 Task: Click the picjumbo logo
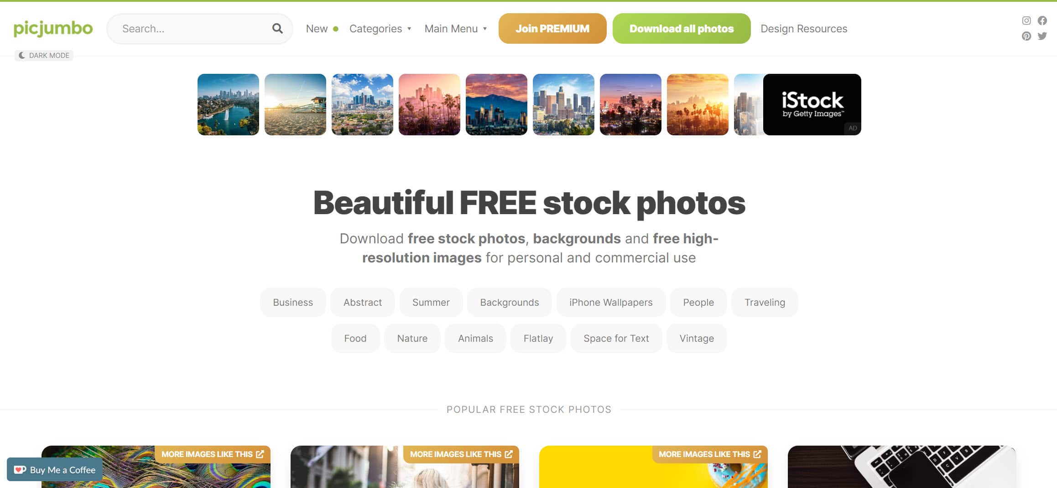[x=53, y=29]
